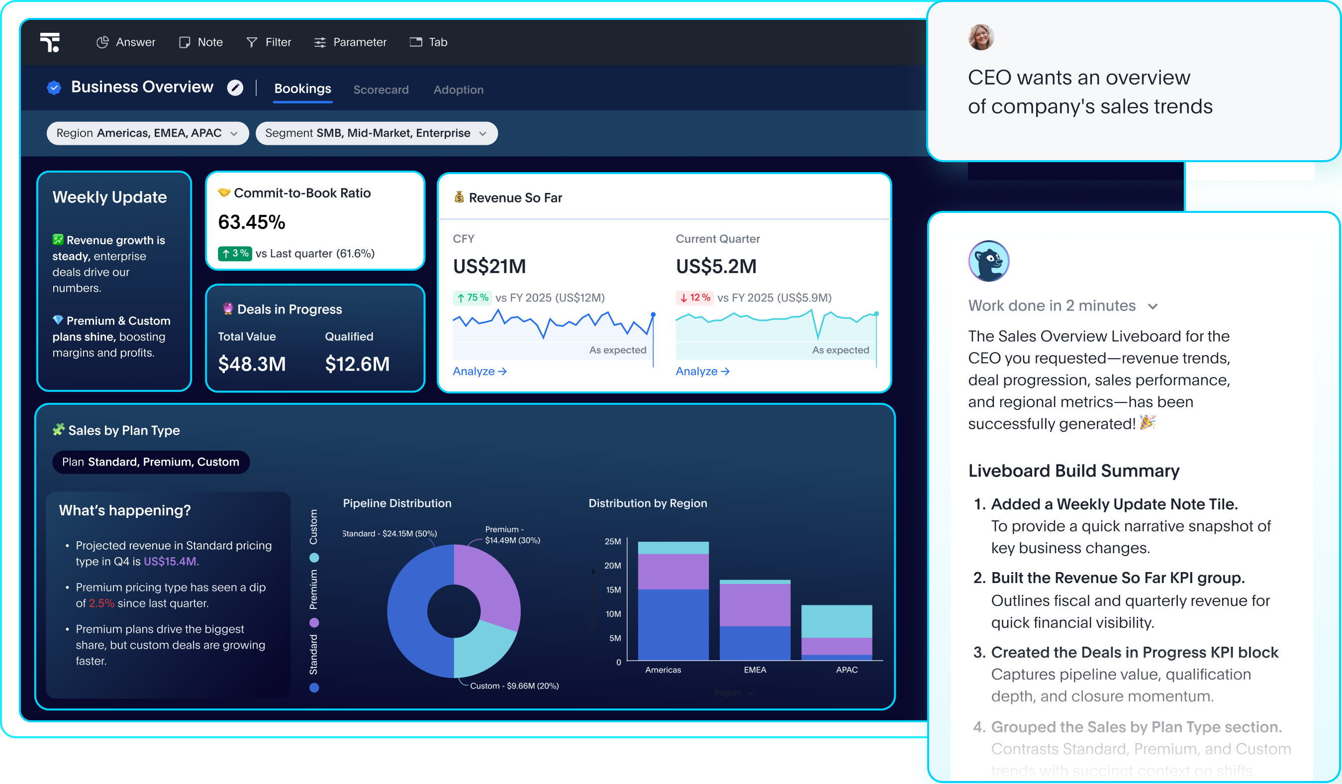This screenshot has width=1342, height=784.
Task: Click the Parameter sliders icon
Action: point(319,42)
